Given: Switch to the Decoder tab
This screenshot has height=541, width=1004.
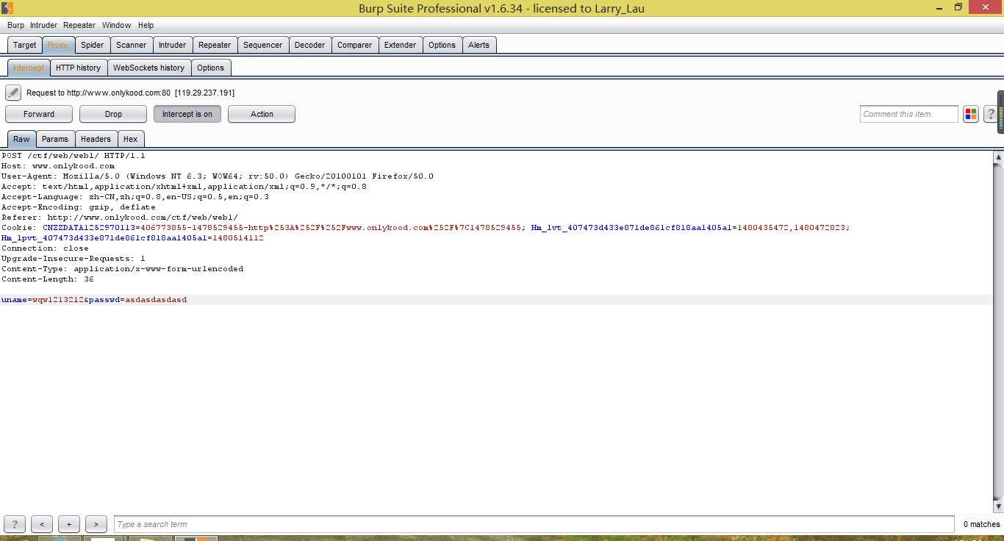Looking at the screenshot, I should point(309,45).
